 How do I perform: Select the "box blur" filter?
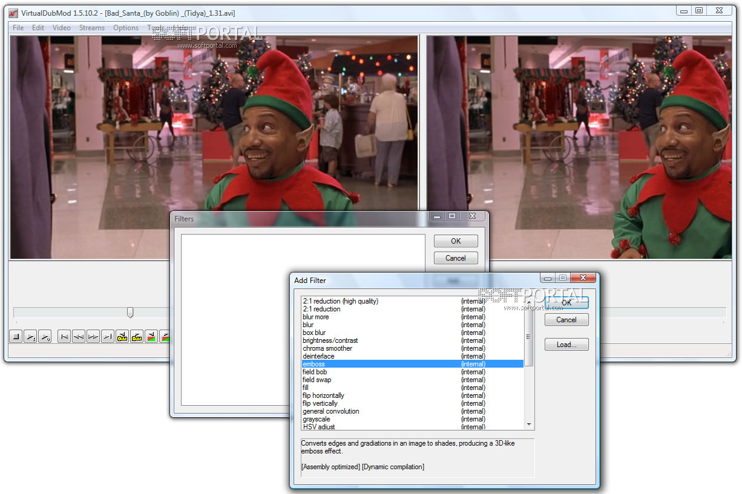pos(413,333)
